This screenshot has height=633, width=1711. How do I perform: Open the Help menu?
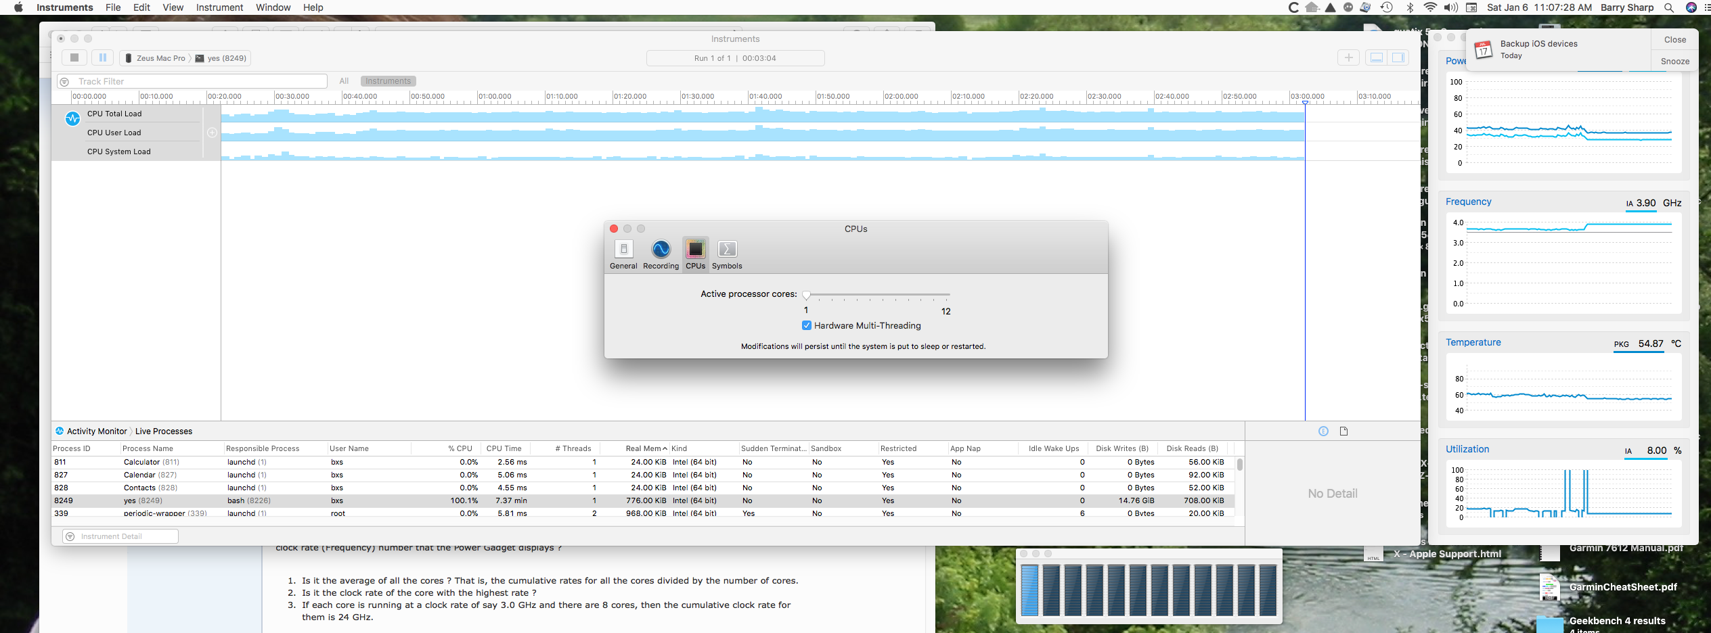[313, 7]
